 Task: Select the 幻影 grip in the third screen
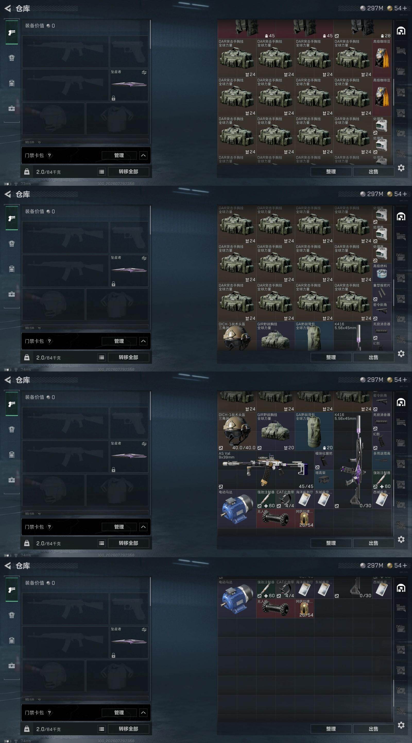point(382,441)
